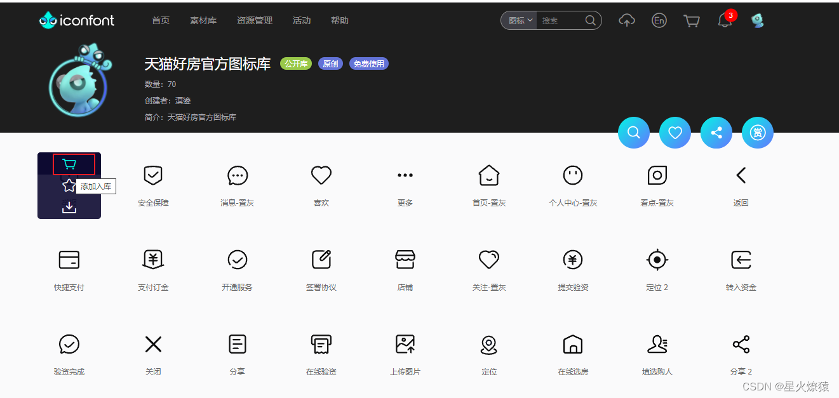Open the shopping cart in header

[692, 21]
